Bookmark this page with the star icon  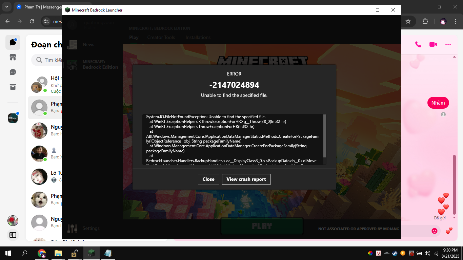coord(408,21)
